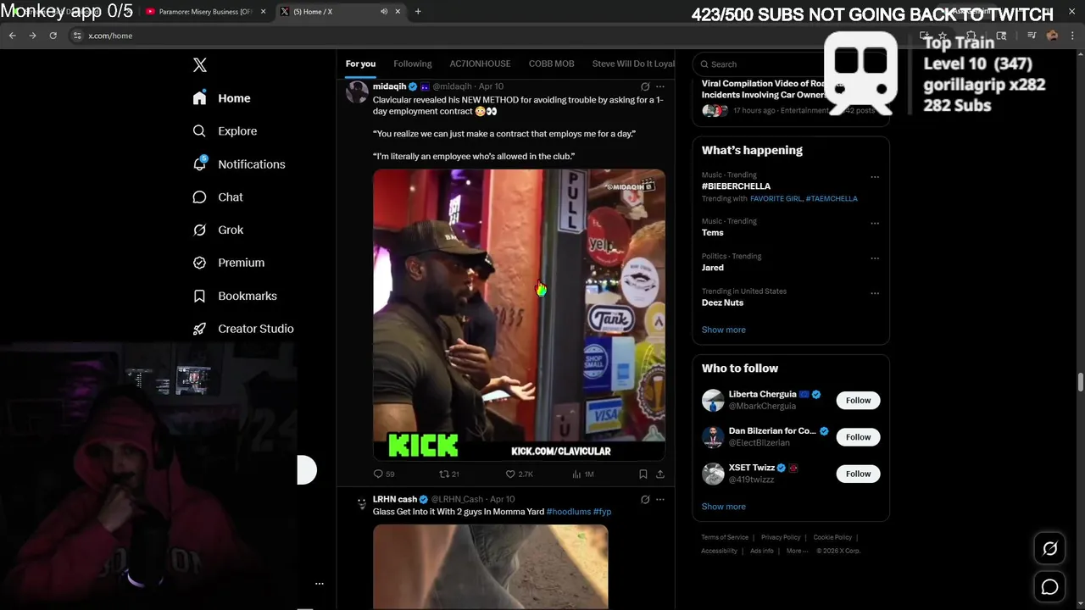Click reply icon on midaqih post
Viewport: 1085px width, 610px height.
click(378, 474)
